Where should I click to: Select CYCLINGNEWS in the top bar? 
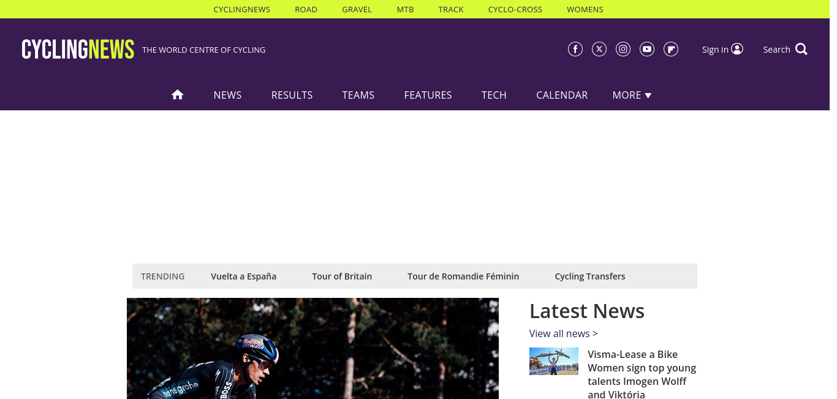click(x=242, y=9)
